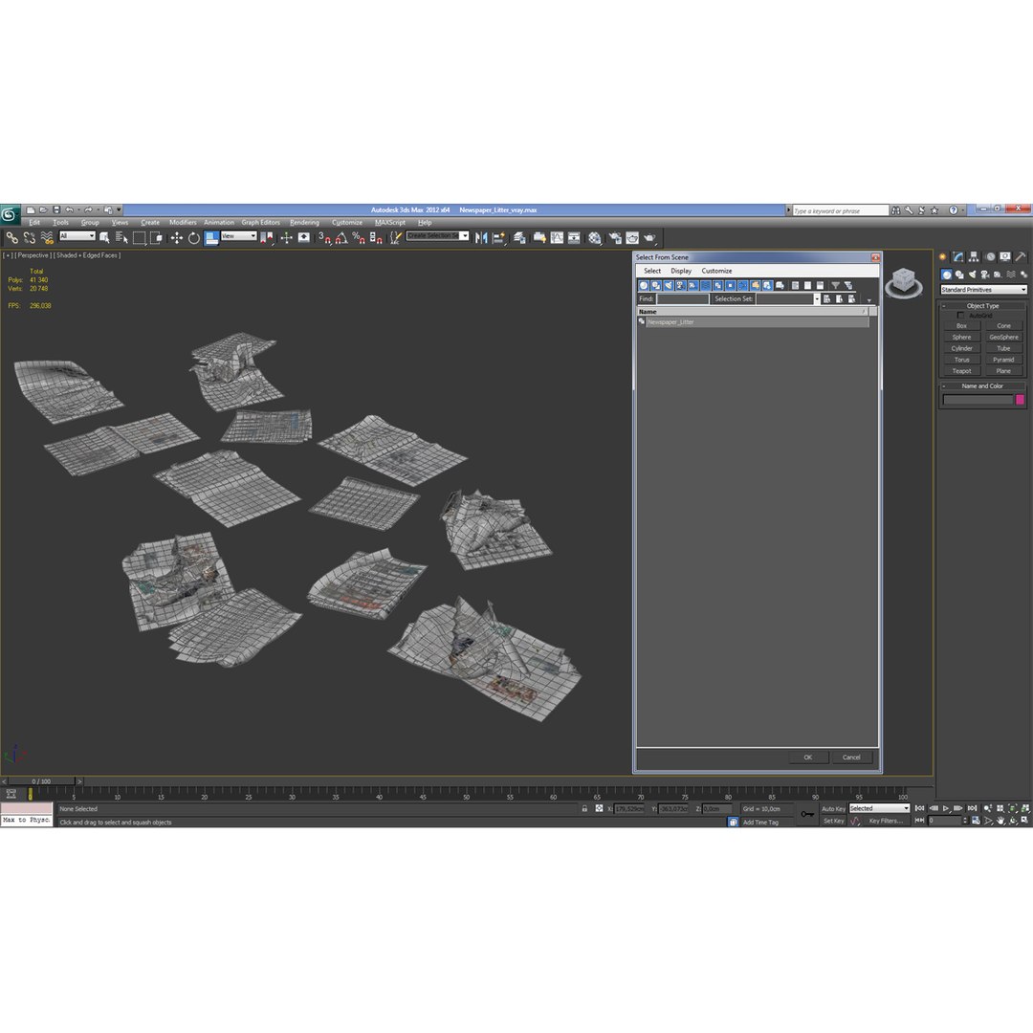Click the Mirror tool icon
The image size is (1033, 1033).
coord(481,238)
